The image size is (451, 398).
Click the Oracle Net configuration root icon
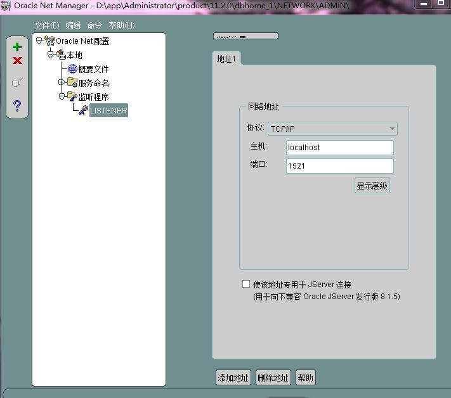(49, 41)
